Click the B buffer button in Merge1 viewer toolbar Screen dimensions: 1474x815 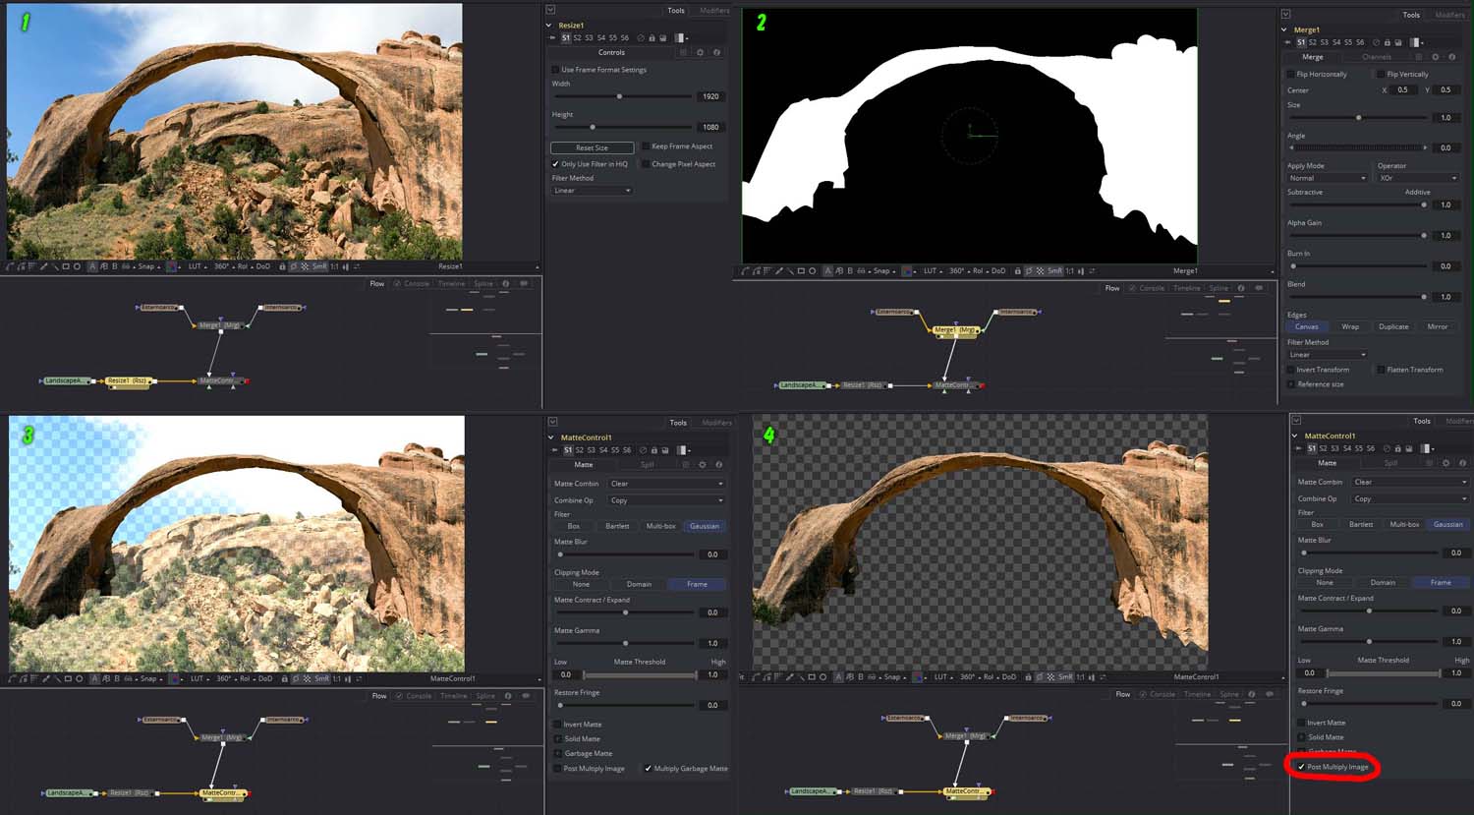click(850, 270)
